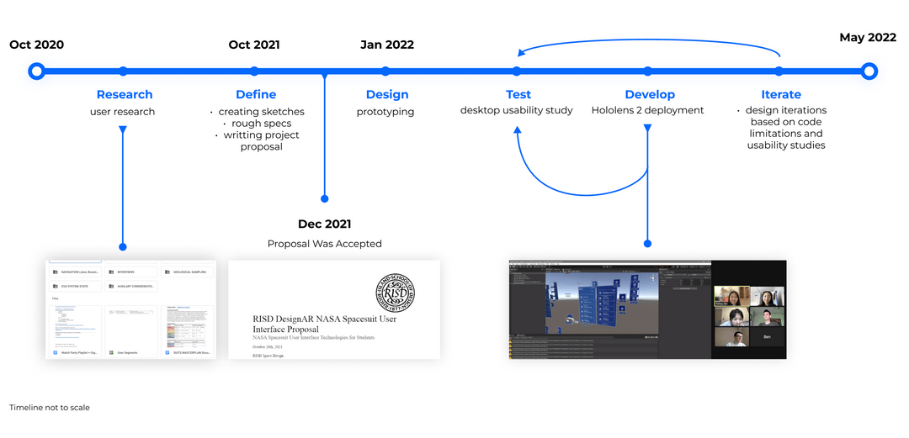
Task: Click the Design heading
Action: 387,94
